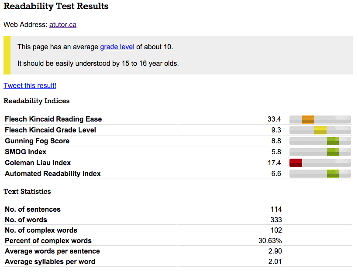Click the Percent of complex words label
This screenshot has height=274, width=358.
48,240
